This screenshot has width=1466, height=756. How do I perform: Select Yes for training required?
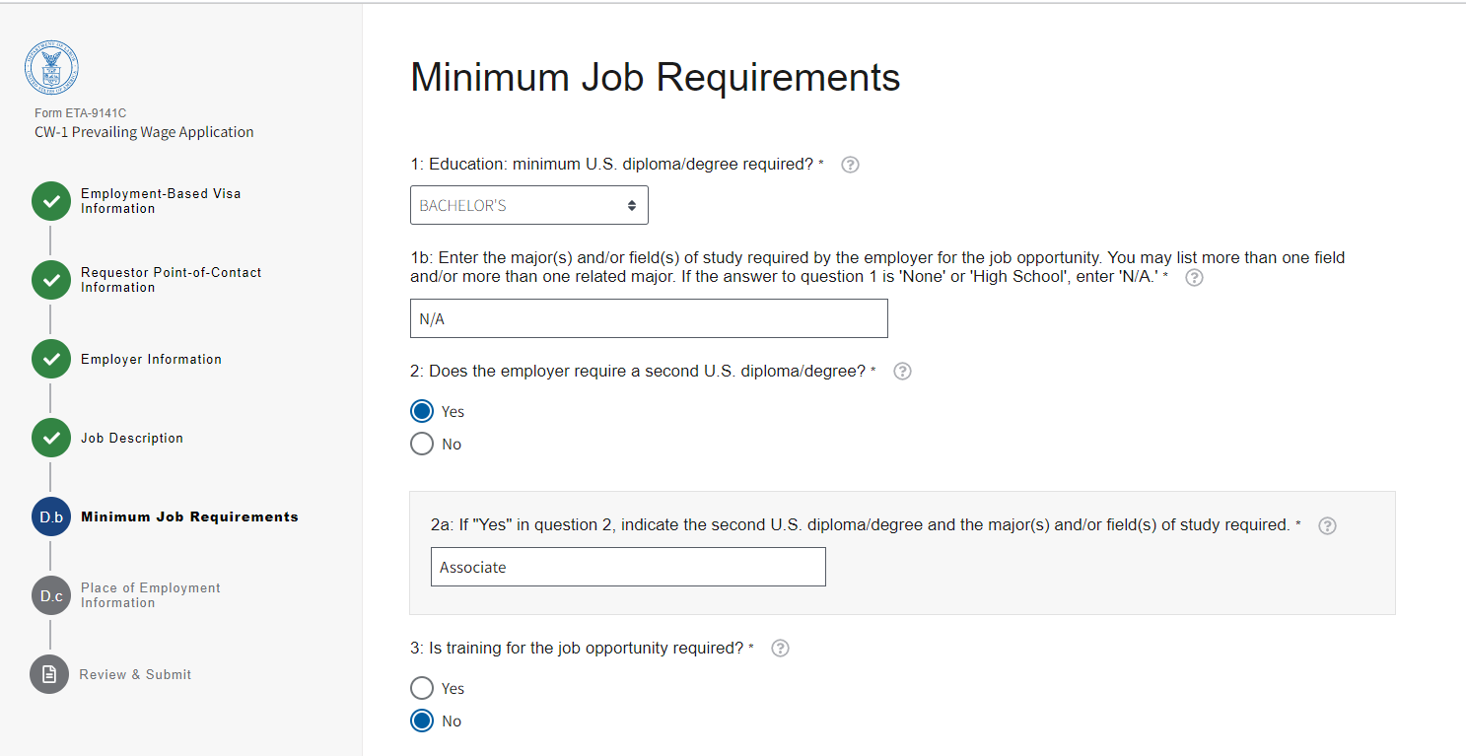[x=422, y=688]
